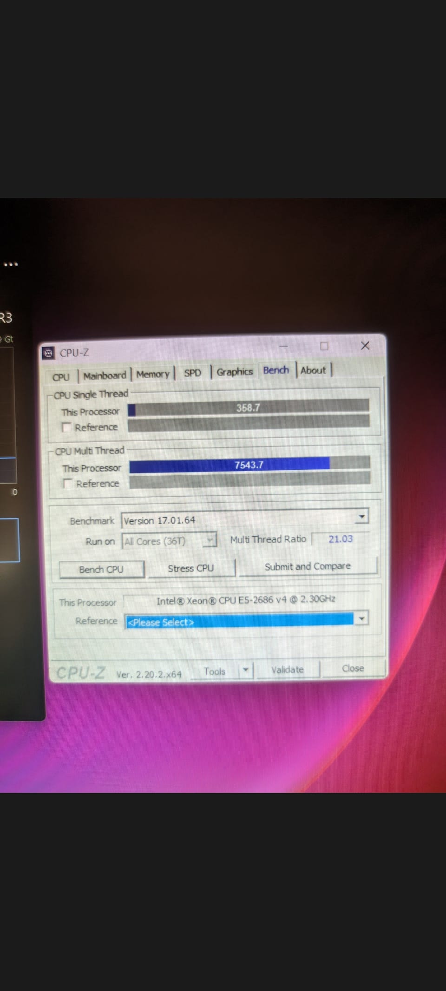446x991 pixels.
Task: Open the Run on cores dropdown
Action: click(210, 540)
